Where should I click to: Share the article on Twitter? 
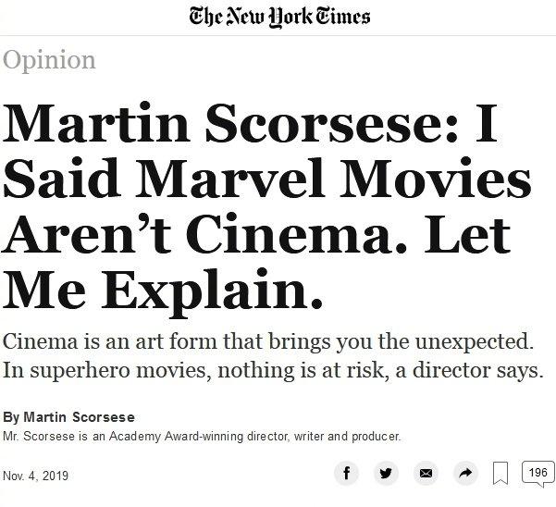(386, 474)
